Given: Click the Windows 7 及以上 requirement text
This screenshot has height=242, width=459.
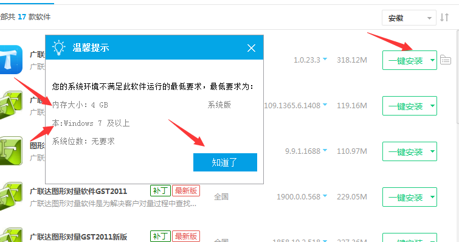Looking at the screenshot, I should pyautogui.click(x=97, y=123).
